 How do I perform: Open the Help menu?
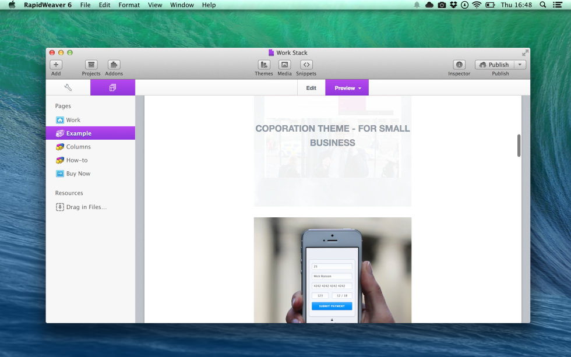209,5
